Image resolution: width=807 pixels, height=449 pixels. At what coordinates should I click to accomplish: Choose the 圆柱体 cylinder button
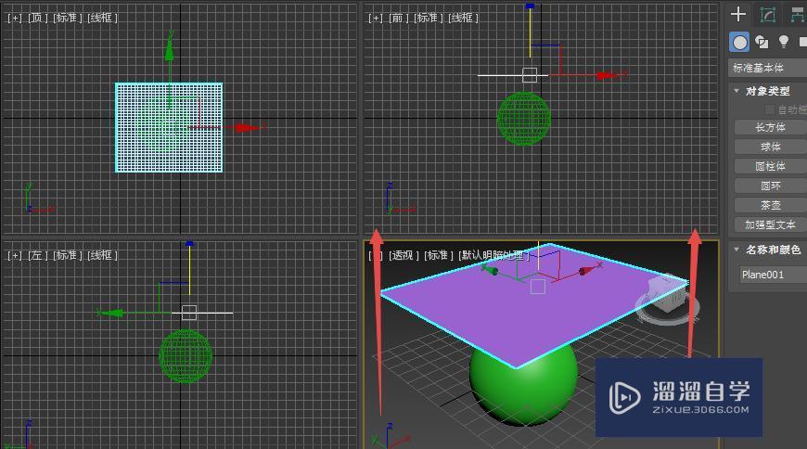point(771,166)
